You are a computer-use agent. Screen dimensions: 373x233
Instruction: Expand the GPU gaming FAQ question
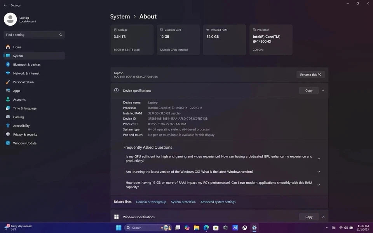[319, 158]
